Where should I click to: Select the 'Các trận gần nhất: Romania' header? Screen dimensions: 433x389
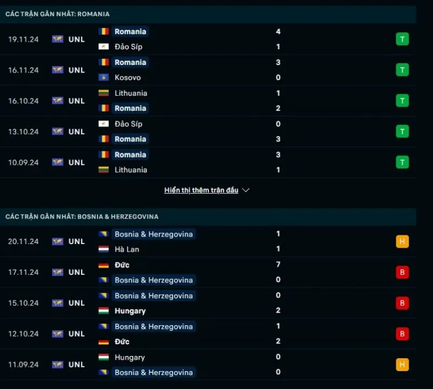tap(57, 14)
